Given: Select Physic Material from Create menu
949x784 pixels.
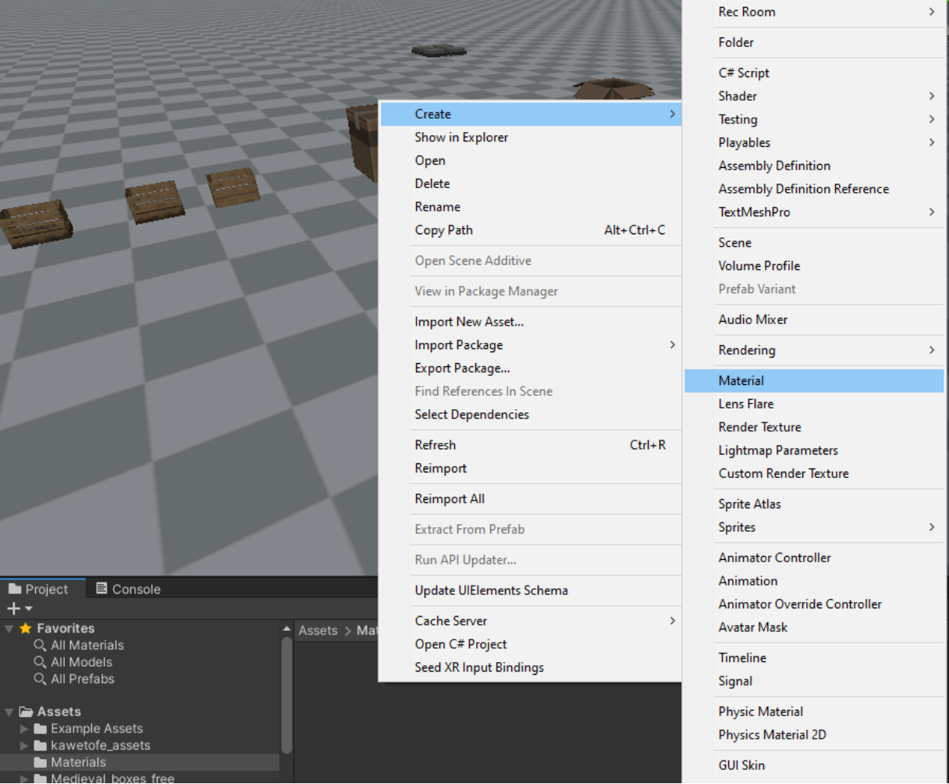Looking at the screenshot, I should pyautogui.click(x=760, y=711).
